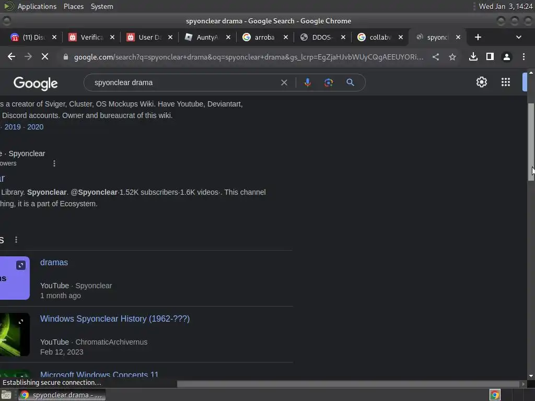The width and height of the screenshot is (535, 401).
Task: Open Windows Spyonclear History (1962-???) link
Action: [114, 319]
